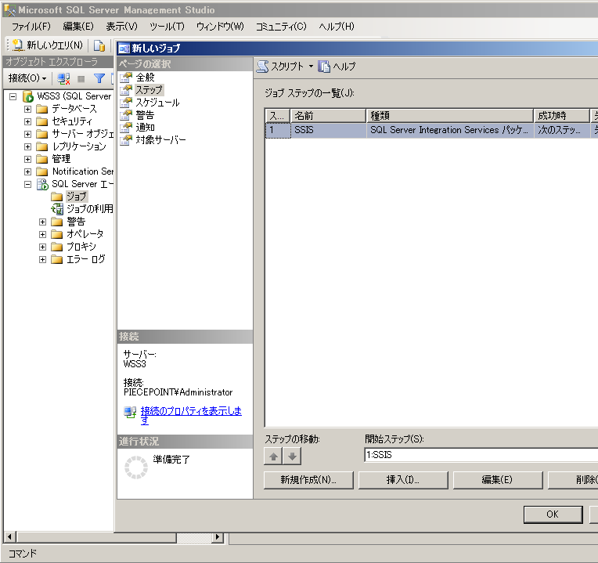Open the ウィンドウ(W) menu

(220, 27)
